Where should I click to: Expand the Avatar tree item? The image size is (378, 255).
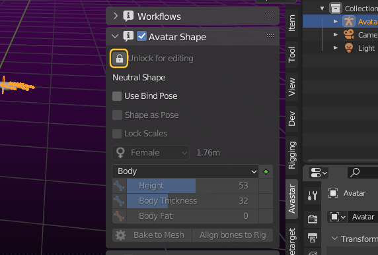tap(335, 21)
